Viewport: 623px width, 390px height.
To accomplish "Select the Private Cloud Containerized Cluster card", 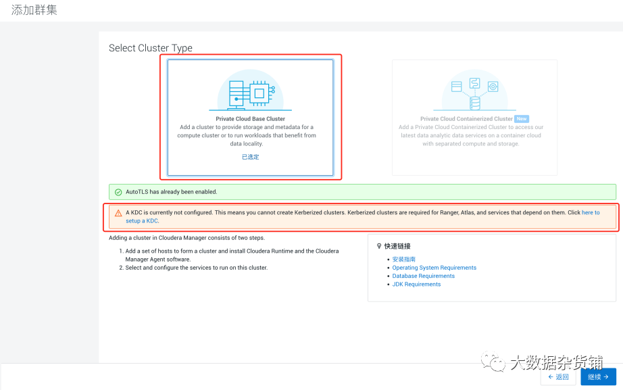I will (x=474, y=118).
